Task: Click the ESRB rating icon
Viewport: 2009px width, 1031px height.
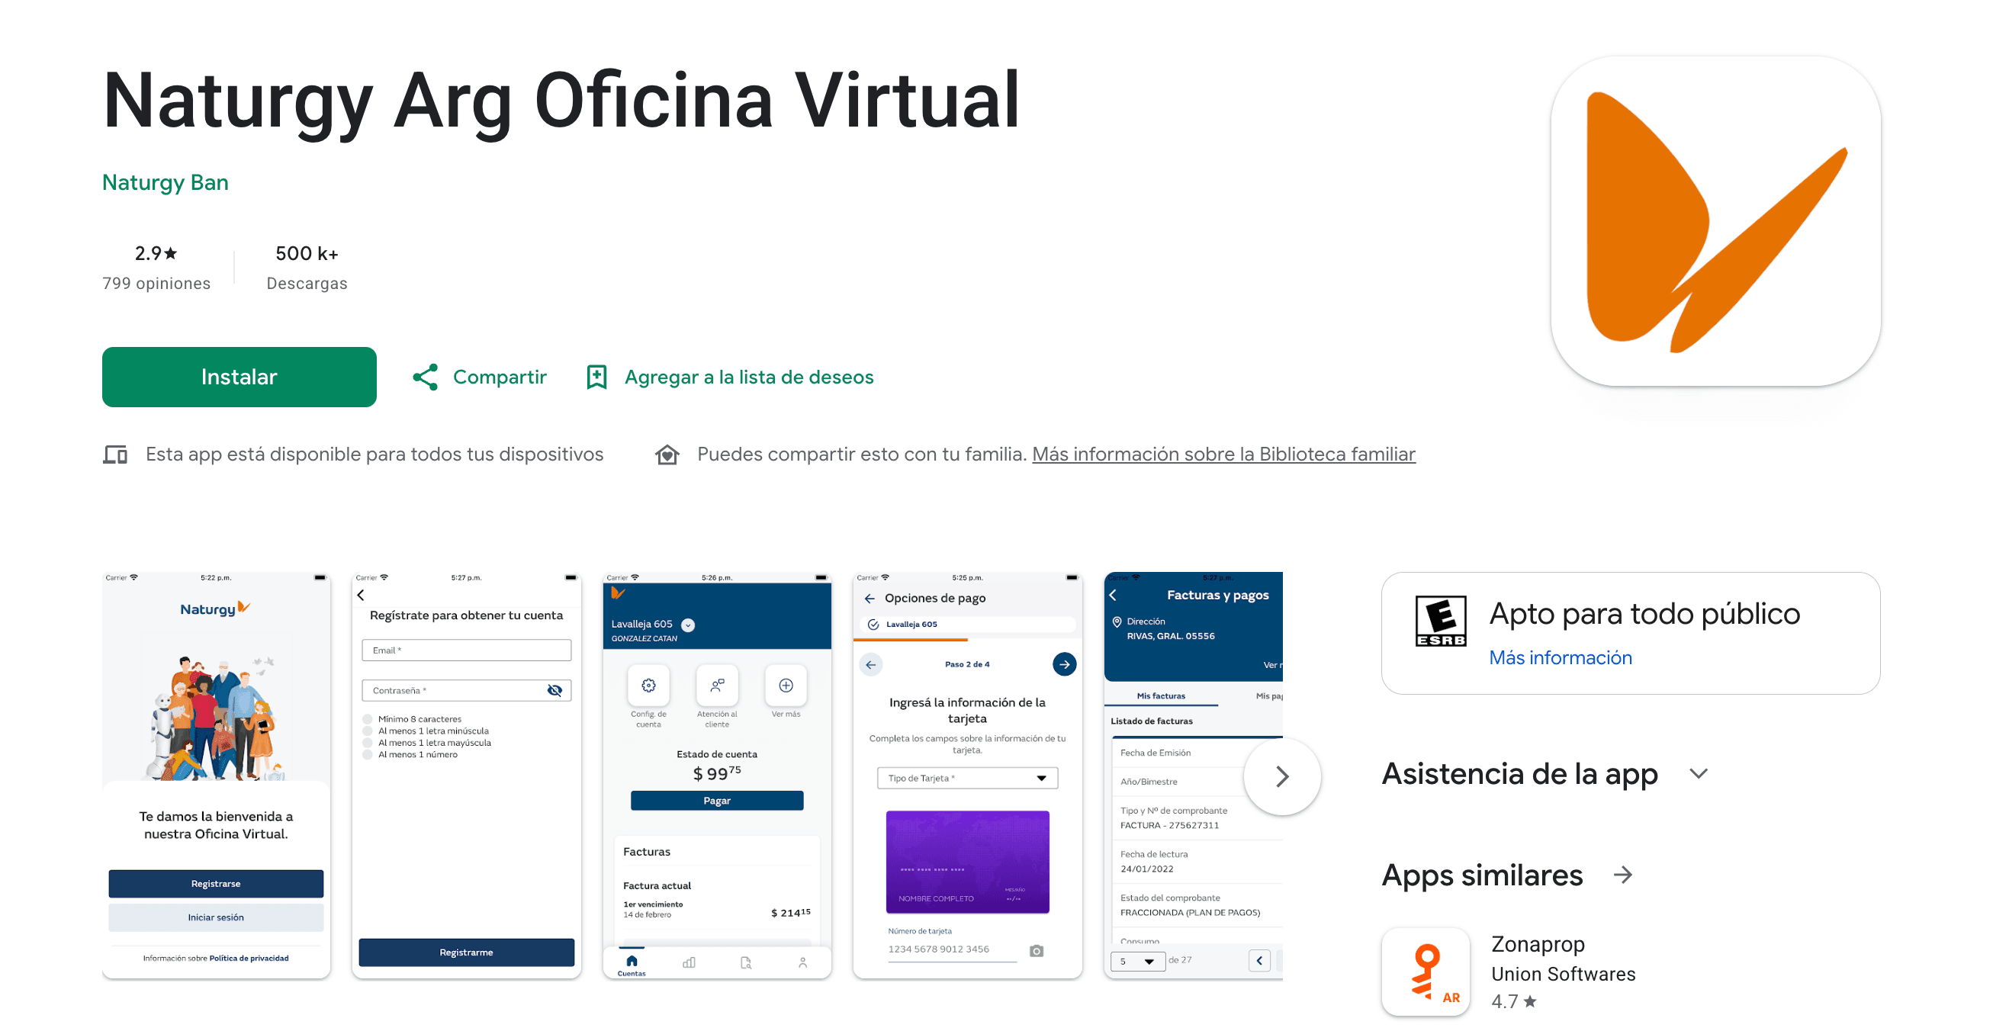Action: pyautogui.click(x=1441, y=621)
